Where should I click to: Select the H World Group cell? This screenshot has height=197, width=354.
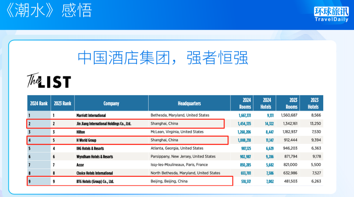pyautogui.click(x=86, y=140)
